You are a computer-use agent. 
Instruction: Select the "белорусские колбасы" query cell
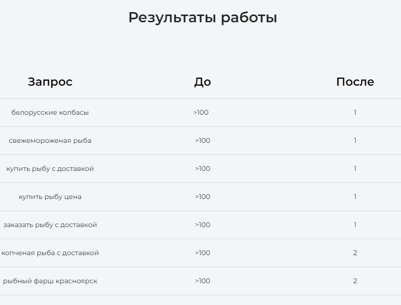50,113
